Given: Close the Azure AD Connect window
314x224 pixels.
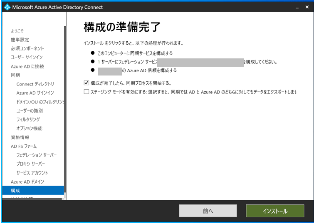Looking at the screenshot, I should tap(307, 7).
